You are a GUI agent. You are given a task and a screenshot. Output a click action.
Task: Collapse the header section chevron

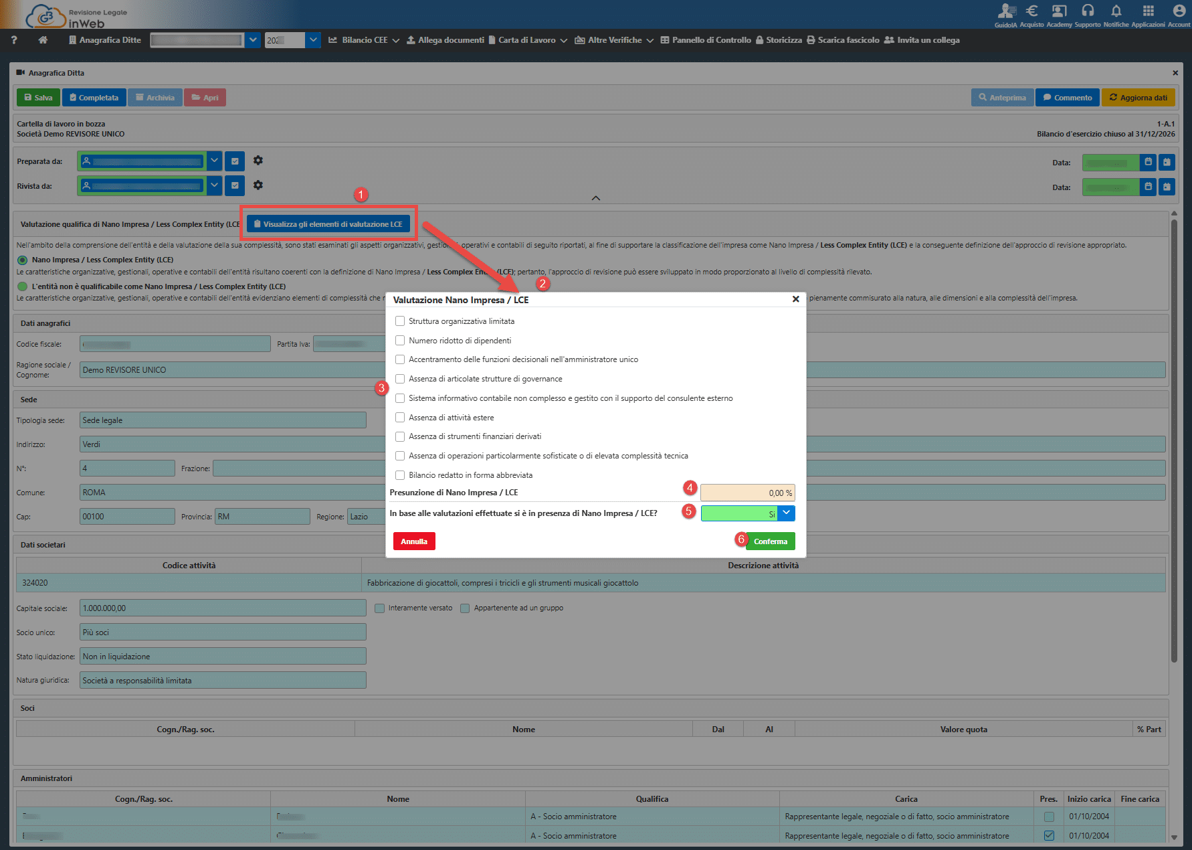596,198
